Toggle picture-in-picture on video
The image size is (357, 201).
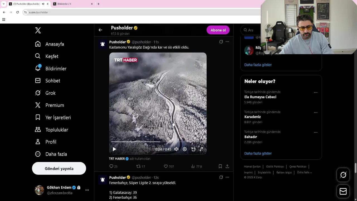coord(193,149)
